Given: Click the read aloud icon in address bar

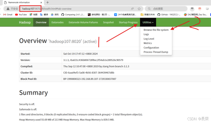Looking at the screenshot, I should click(x=132, y=9).
